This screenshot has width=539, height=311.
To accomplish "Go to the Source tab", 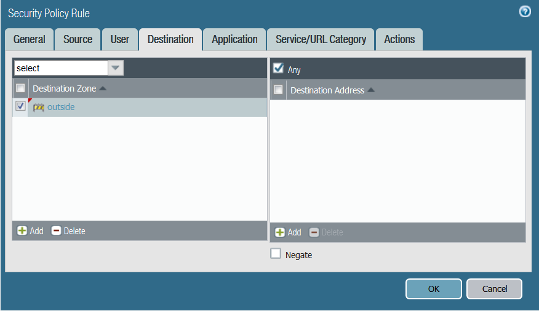I will coord(78,39).
